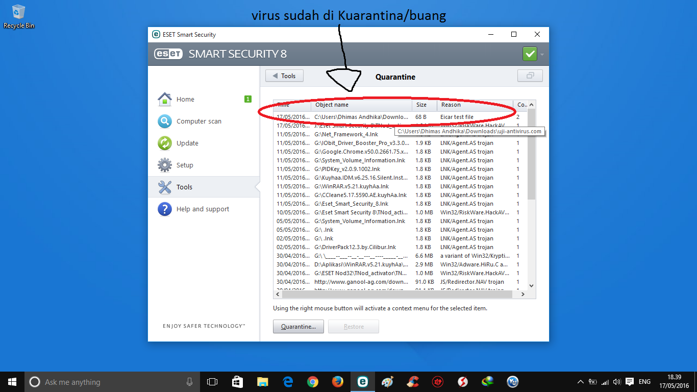The width and height of the screenshot is (697, 392).
Task: Select G:\IObit_Driver_Booster_Pro entry
Action: (x=401, y=143)
